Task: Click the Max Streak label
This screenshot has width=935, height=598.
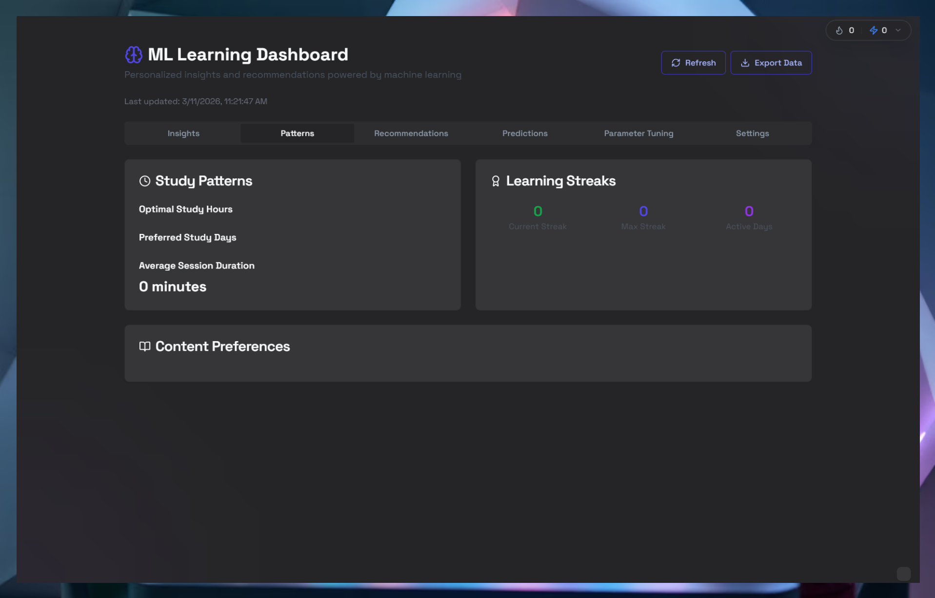Action: 643,227
